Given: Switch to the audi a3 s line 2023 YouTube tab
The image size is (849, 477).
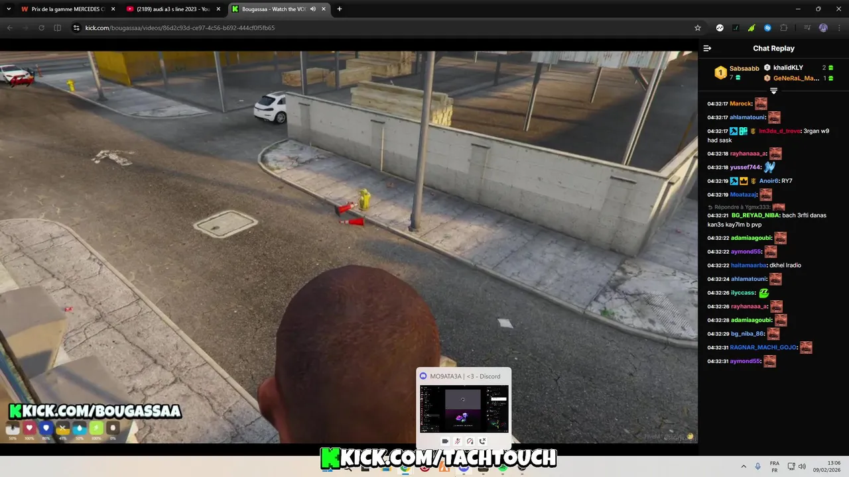Looking at the screenshot, I should click(x=172, y=9).
